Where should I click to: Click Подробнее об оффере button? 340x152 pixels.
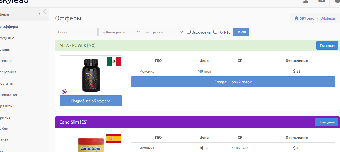(91, 101)
